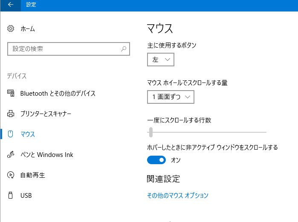
Task: Open プリンターとスキャナー settings page
Action: click(46, 114)
